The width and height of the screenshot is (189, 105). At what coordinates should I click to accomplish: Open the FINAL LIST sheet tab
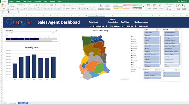[23, 103]
